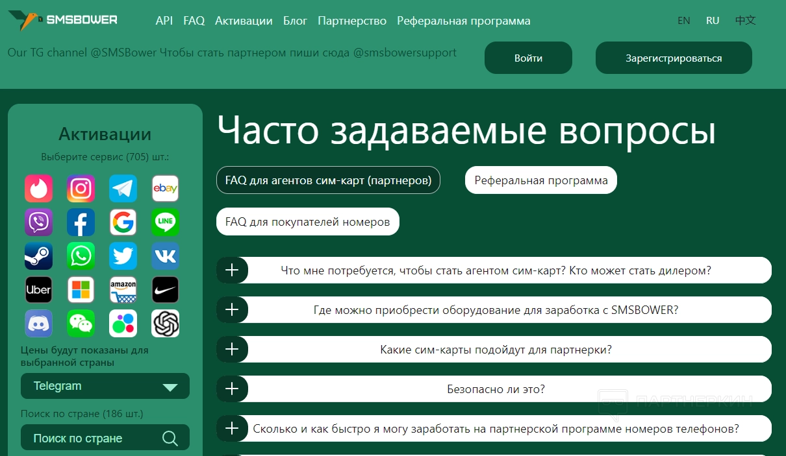Open the Telegram service dropdown
The height and width of the screenshot is (456, 786).
click(x=105, y=386)
